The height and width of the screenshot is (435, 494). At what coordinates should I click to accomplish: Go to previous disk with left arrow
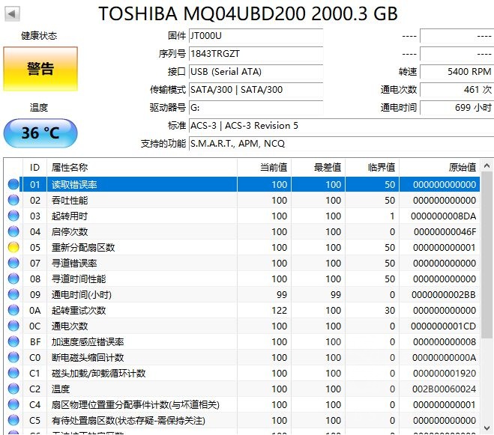(x=12, y=13)
